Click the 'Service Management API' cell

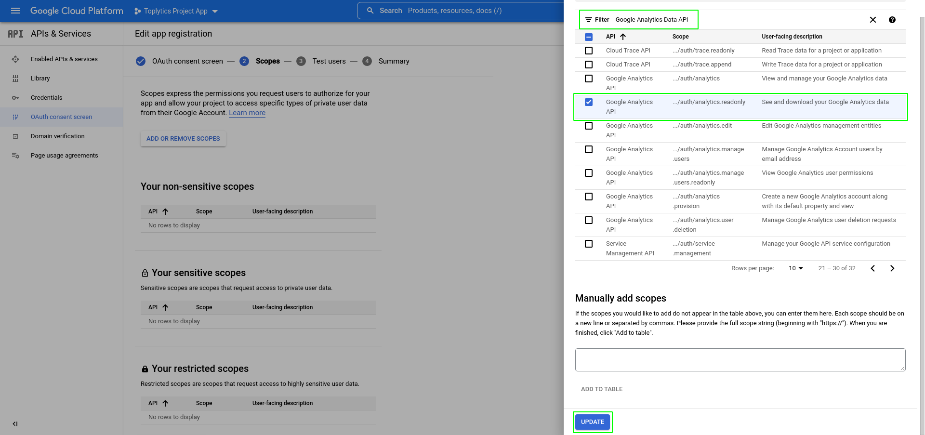[x=630, y=249]
